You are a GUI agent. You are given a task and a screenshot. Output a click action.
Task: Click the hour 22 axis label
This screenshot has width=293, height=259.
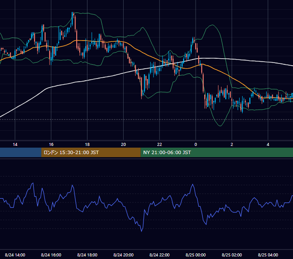[159, 145]
